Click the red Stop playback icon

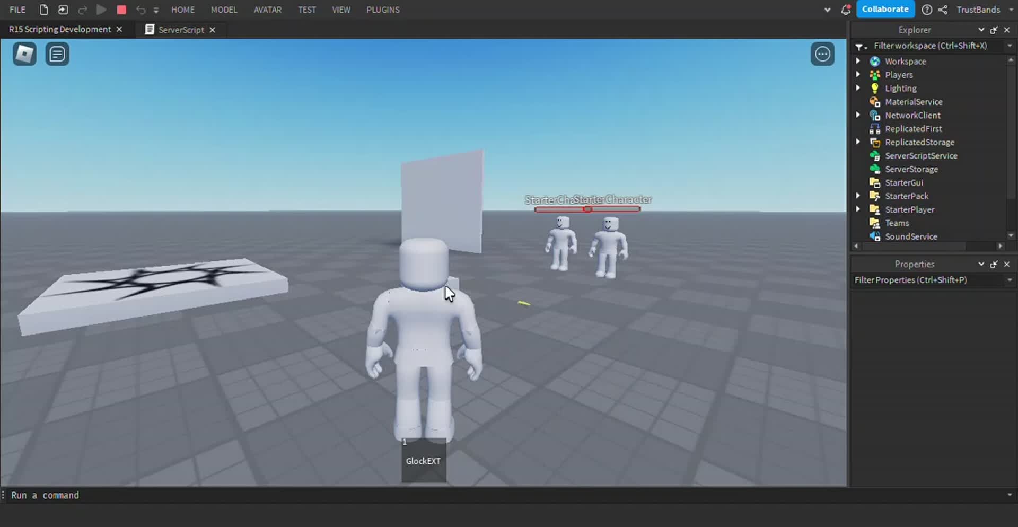pyautogui.click(x=121, y=10)
